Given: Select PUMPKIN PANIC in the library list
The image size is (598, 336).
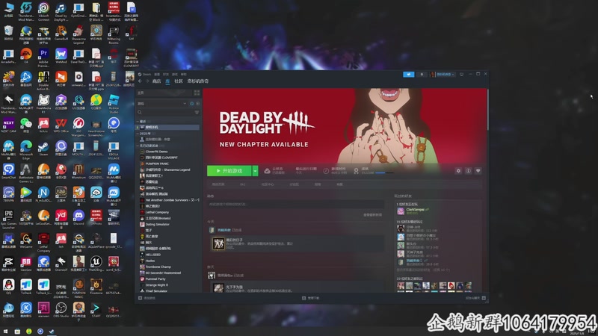Looking at the screenshot, I should 167,164.
